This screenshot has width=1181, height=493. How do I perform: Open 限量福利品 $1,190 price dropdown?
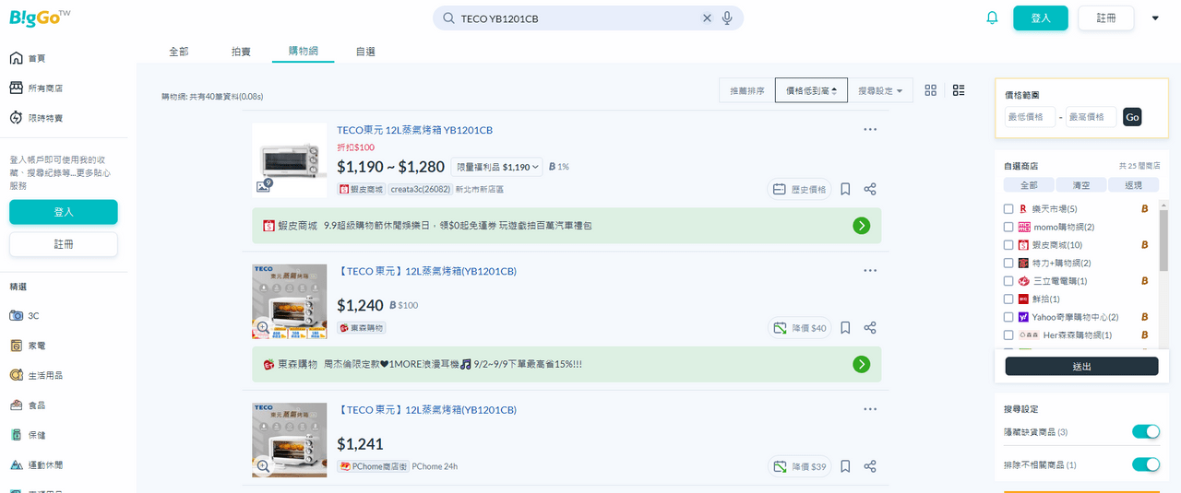pyautogui.click(x=497, y=167)
